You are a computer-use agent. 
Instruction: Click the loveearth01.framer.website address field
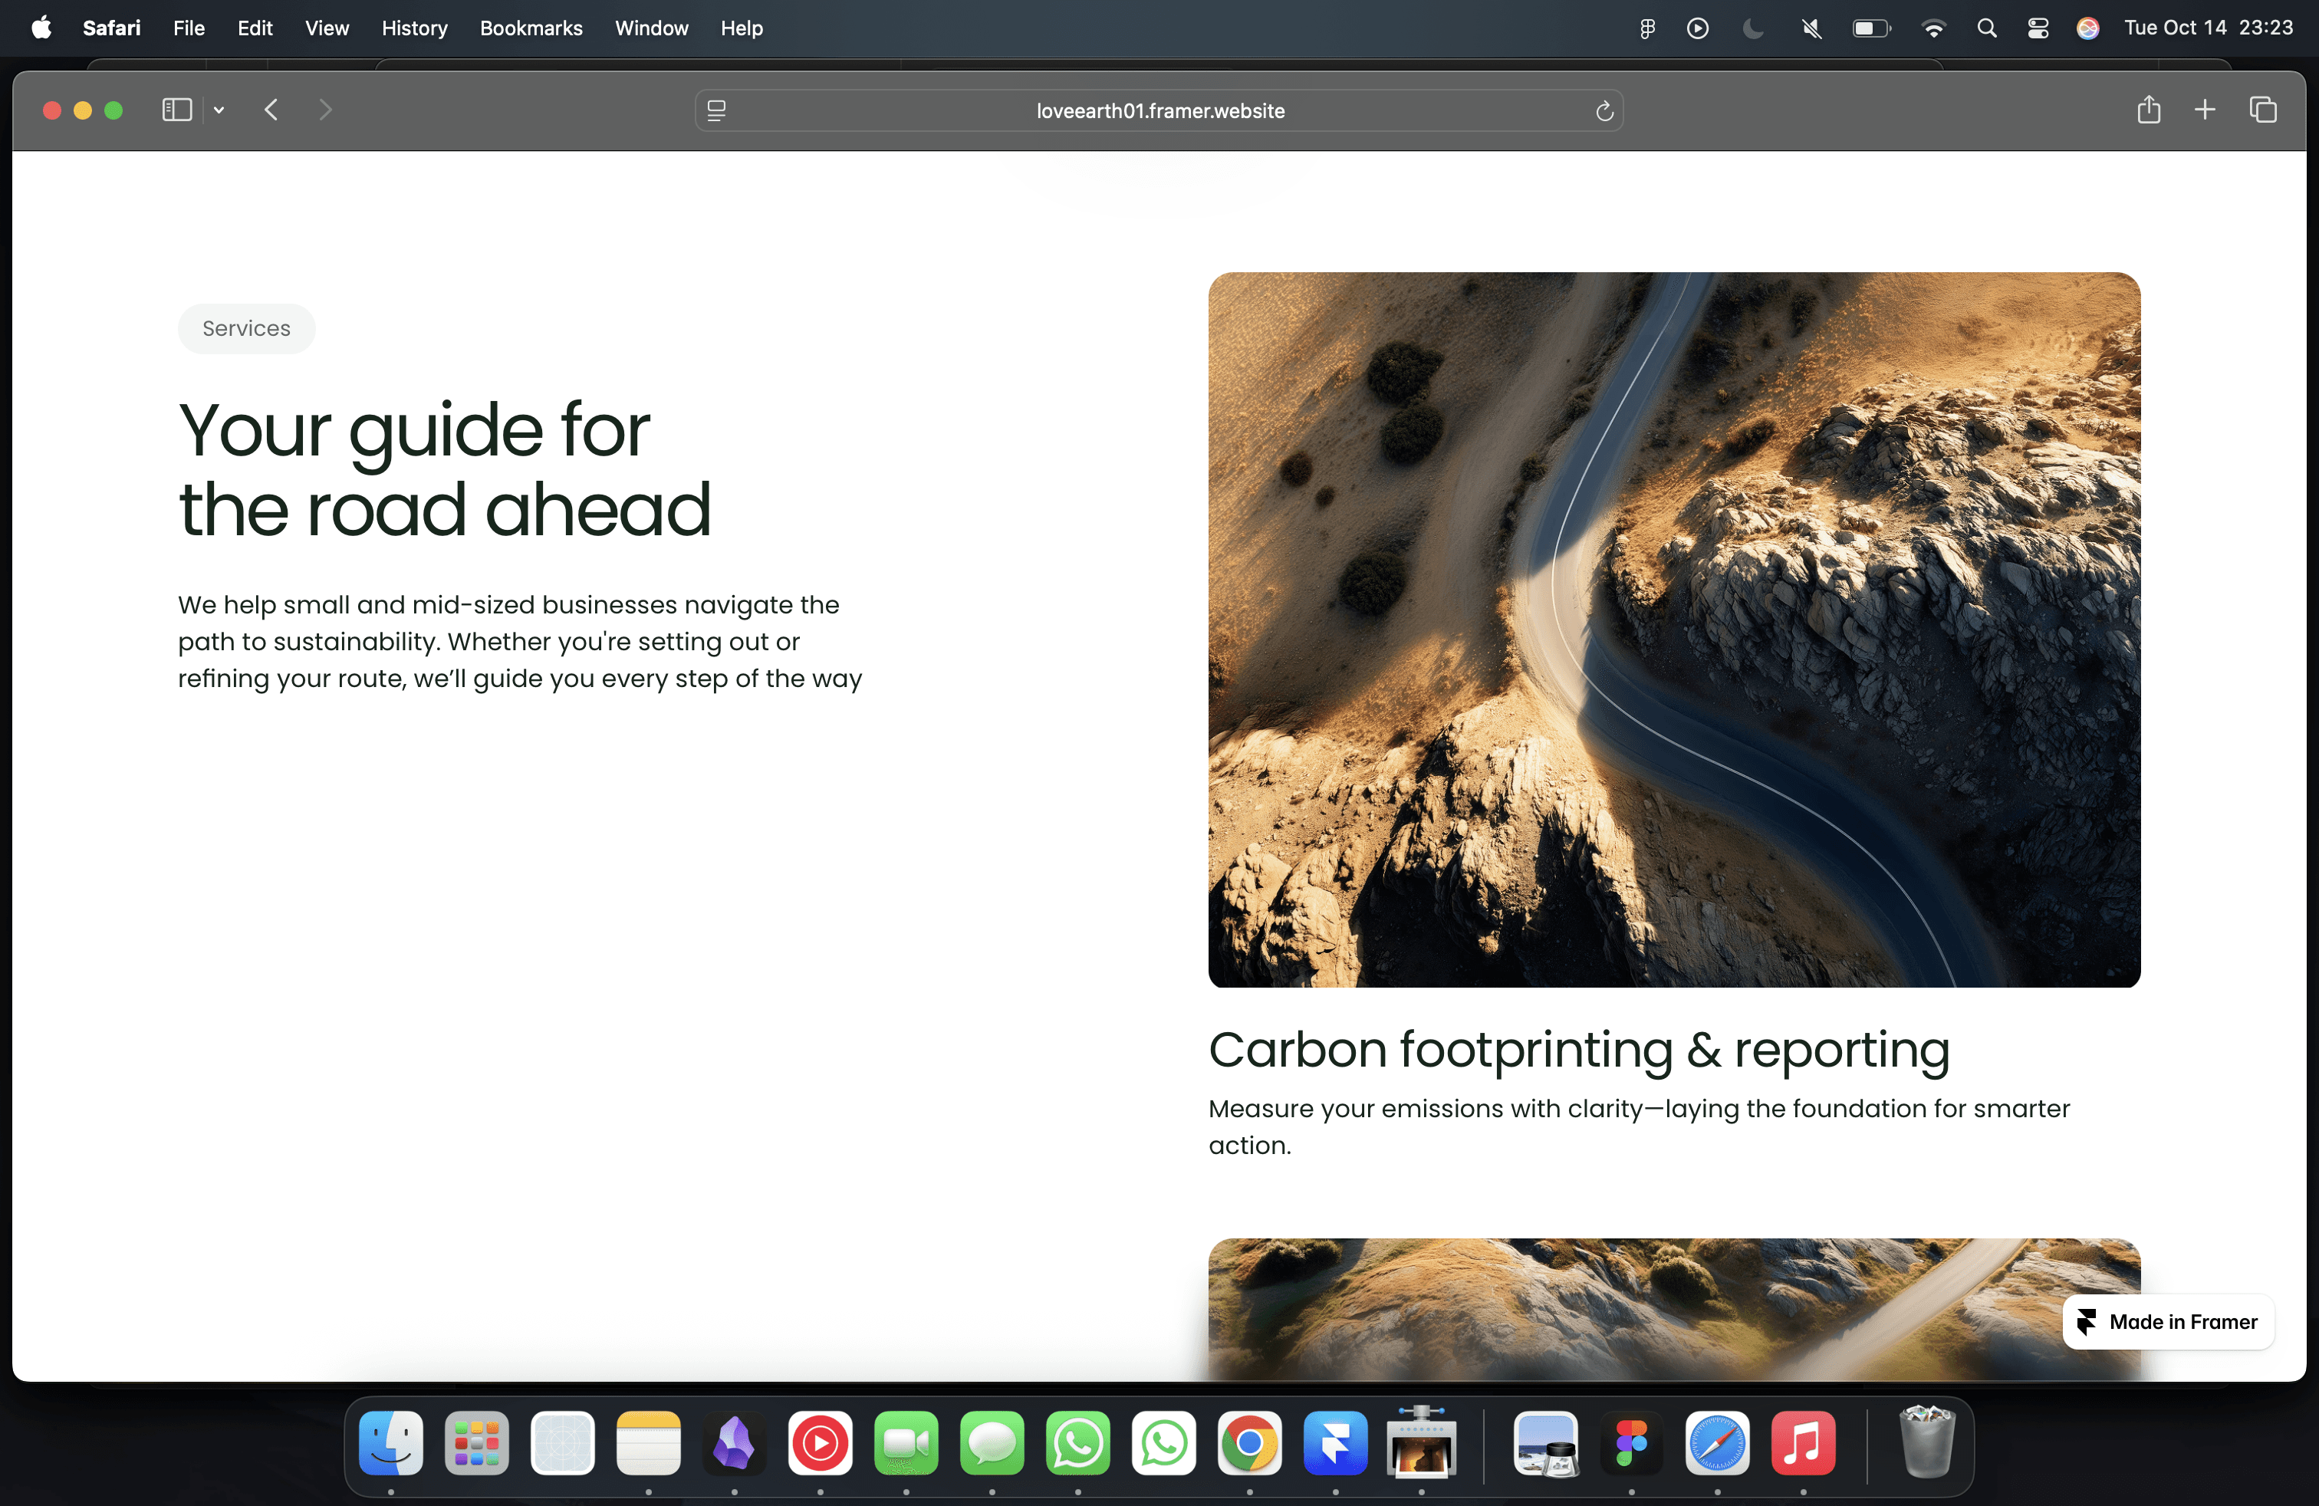(x=1159, y=111)
